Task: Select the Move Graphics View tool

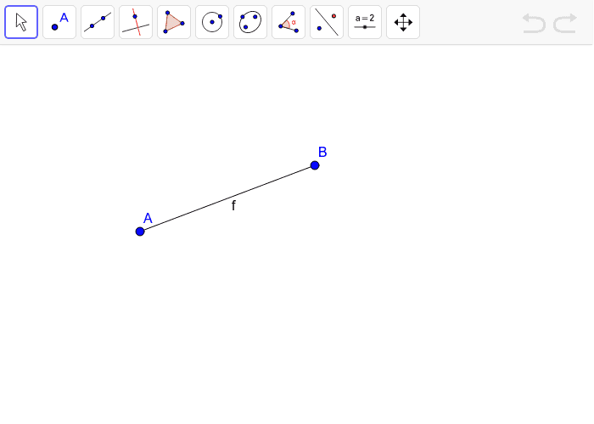Action: pyautogui.click(x=403, y=22)
